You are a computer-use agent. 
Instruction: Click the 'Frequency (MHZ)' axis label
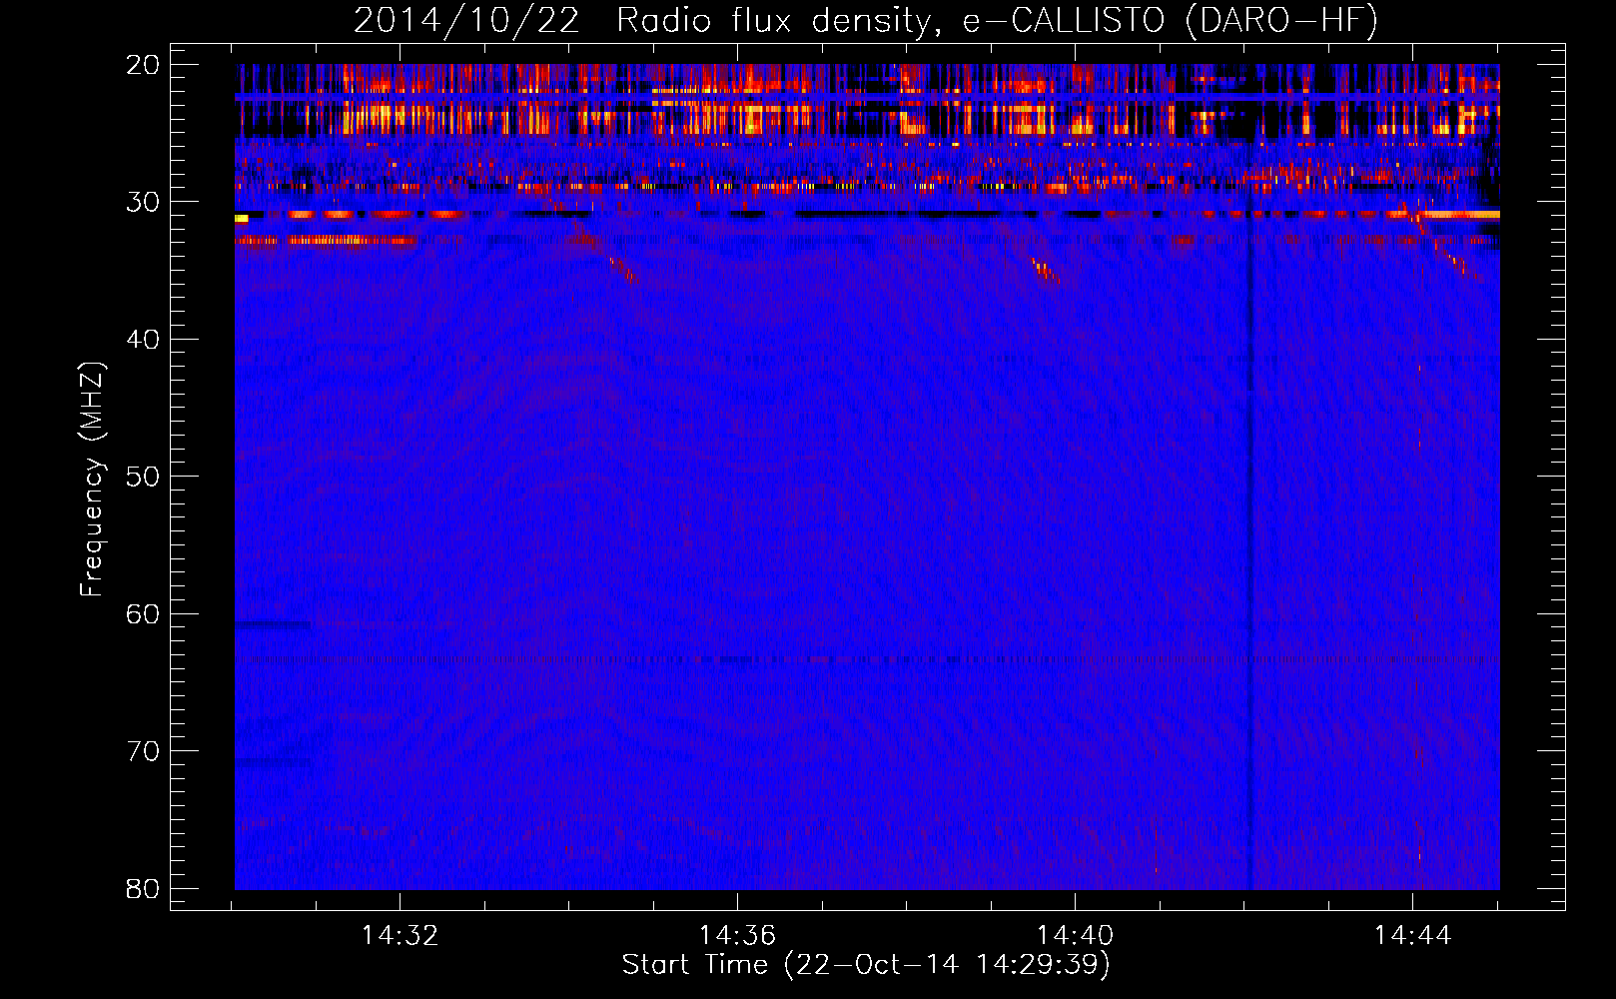point(92,480)
